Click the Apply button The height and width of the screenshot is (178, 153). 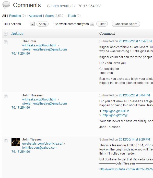click(x=42, y=24)
